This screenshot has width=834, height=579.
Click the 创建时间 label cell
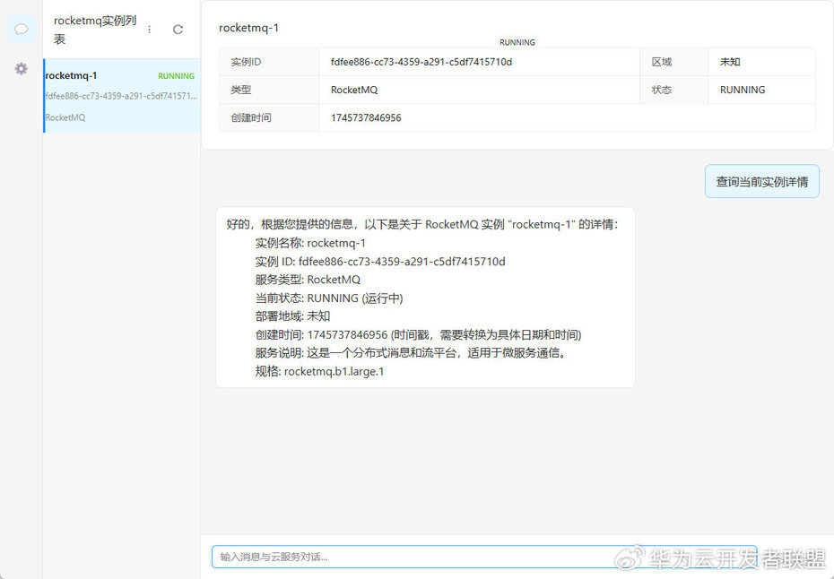pyautogui.click(x=269, y=117)
